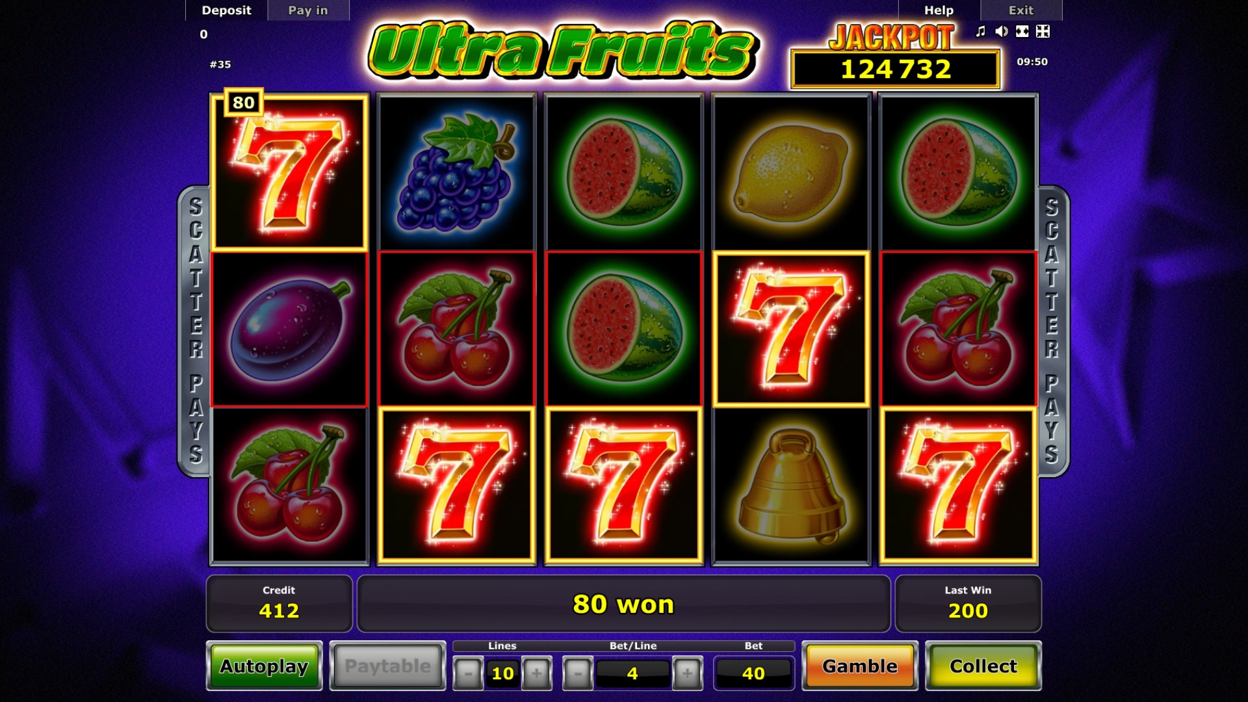
Task: Exit the game via Exit tab
Action: click(1021, 10)
